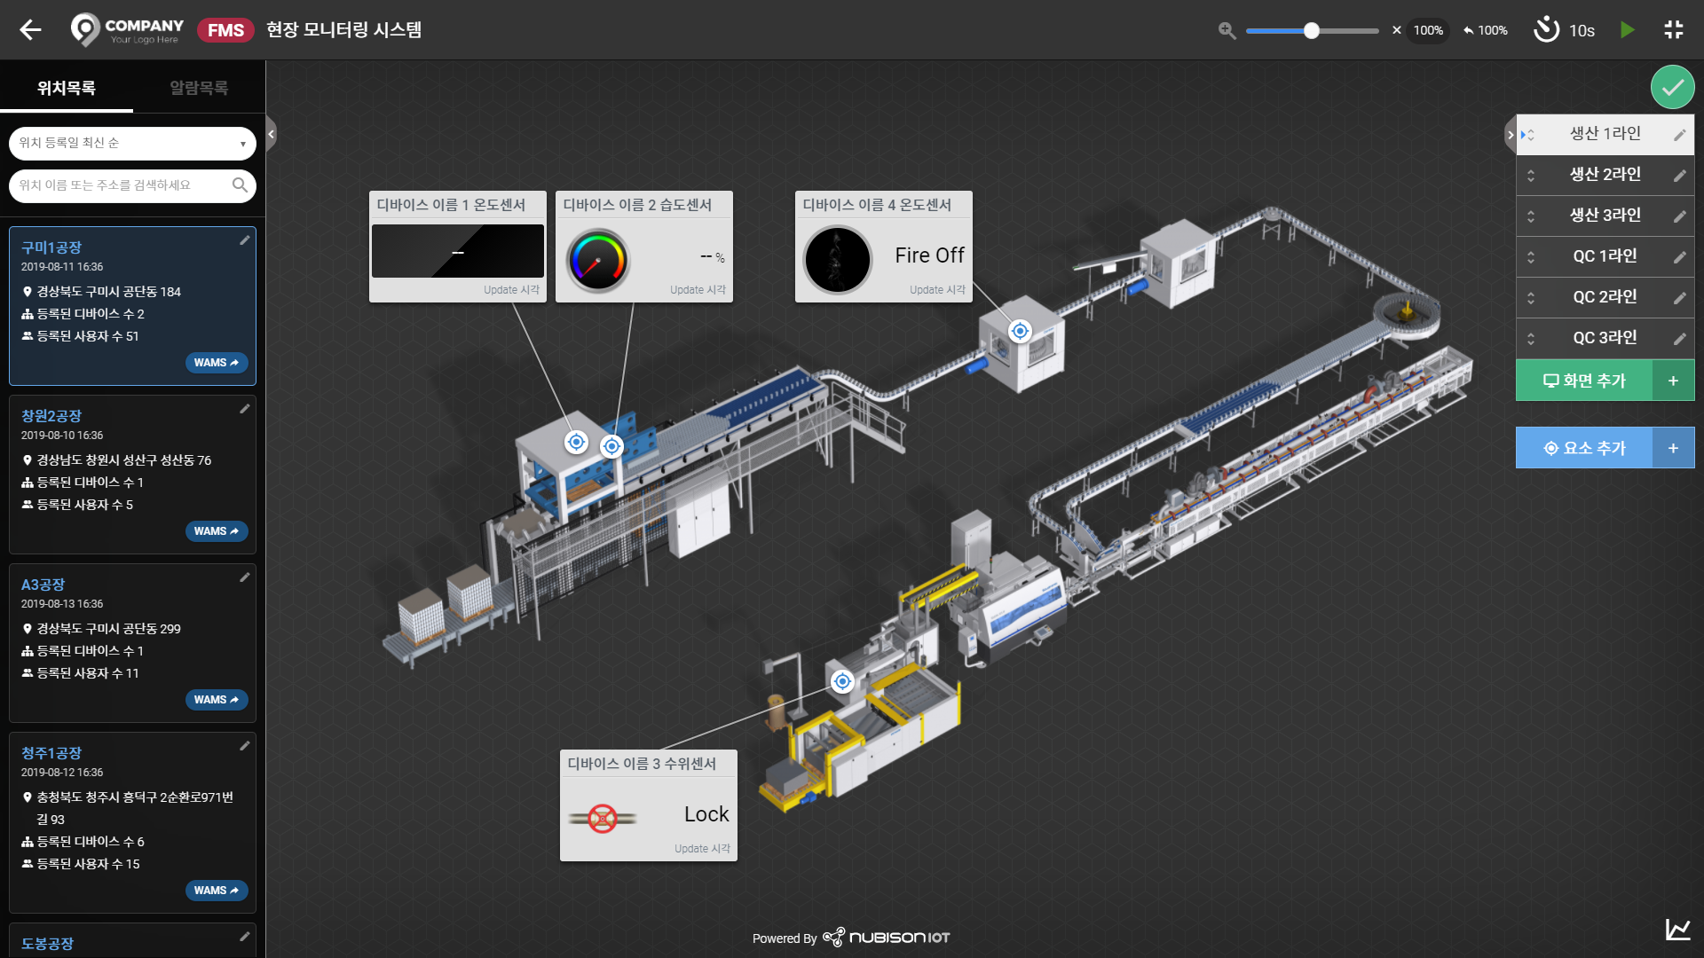This screenshot has height=958, width=1704.
Task: Edit QC 3라인 pencil icon
Action: coord(1680,339)
